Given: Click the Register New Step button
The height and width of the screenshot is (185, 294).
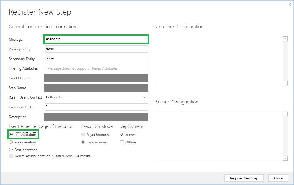Looking at the screenshot, I should pos(244,178).
